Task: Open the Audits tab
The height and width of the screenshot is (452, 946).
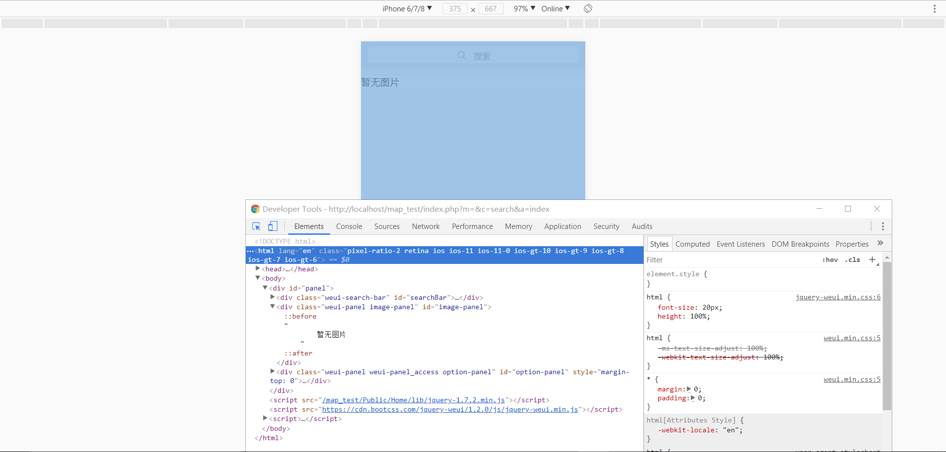Action: [x=642, y=226]
